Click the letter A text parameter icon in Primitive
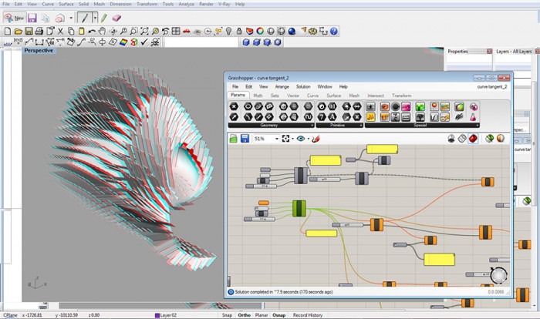This screenshot has width=540, height=319. tap(332, 117)
